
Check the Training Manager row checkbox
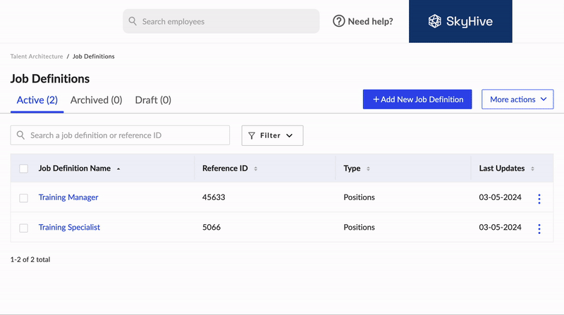[x=24, y=198]
